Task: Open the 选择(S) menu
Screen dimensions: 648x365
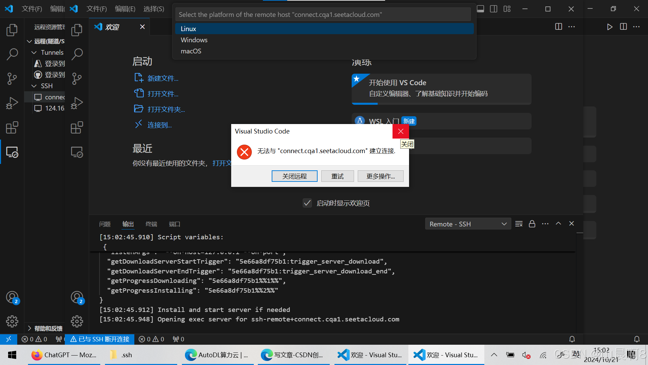Action: (x=154, y=9)
